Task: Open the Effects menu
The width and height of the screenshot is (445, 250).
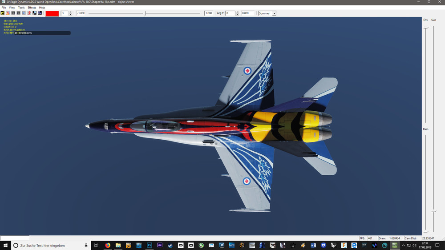Action: point(32,8)
